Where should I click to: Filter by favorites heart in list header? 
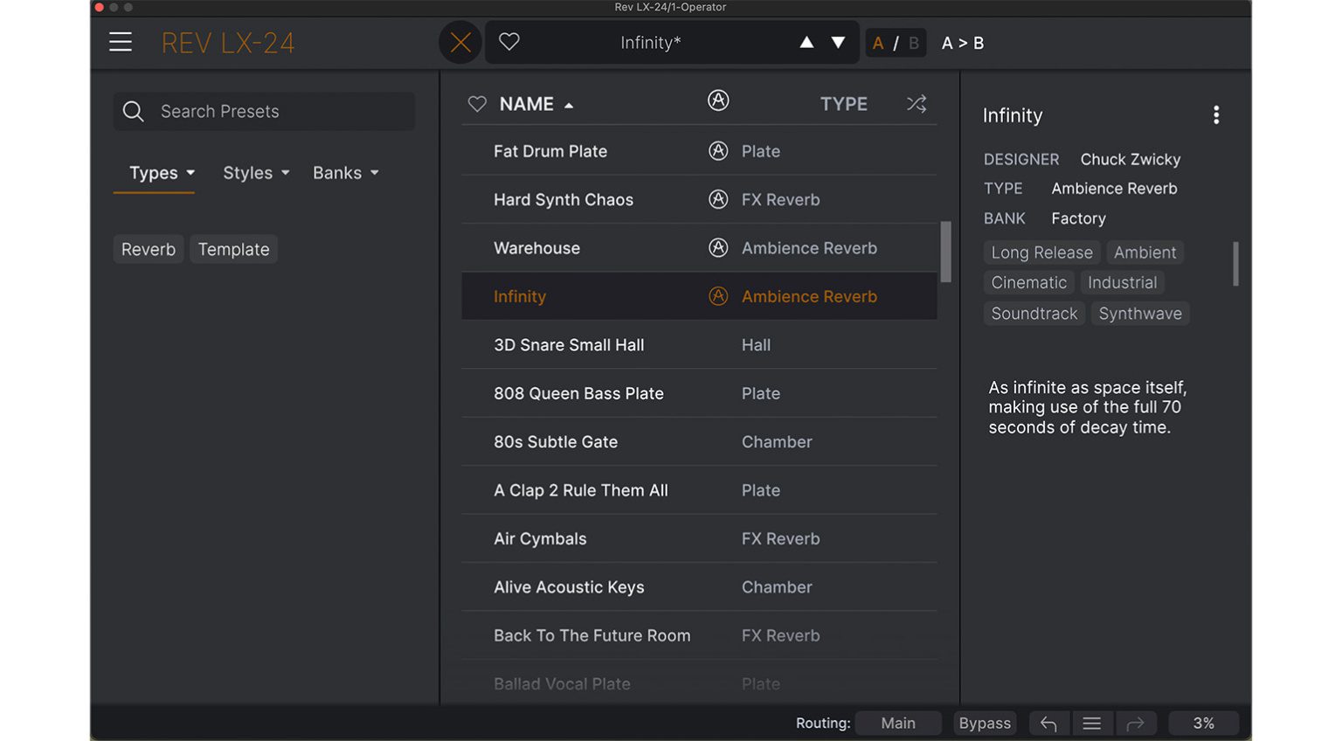coord(477,104)
